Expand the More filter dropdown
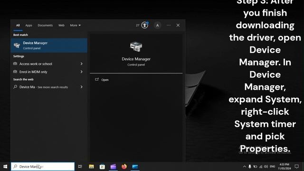304x171 pixels. pos(75,25)
